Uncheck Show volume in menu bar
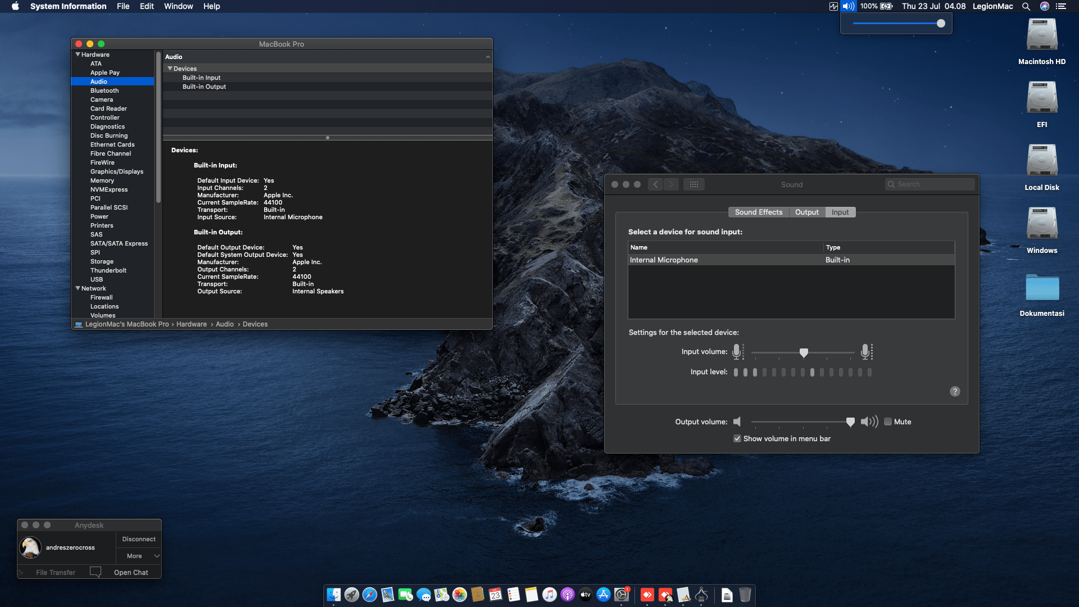The image size is (1079, 607). pos(737,438)
